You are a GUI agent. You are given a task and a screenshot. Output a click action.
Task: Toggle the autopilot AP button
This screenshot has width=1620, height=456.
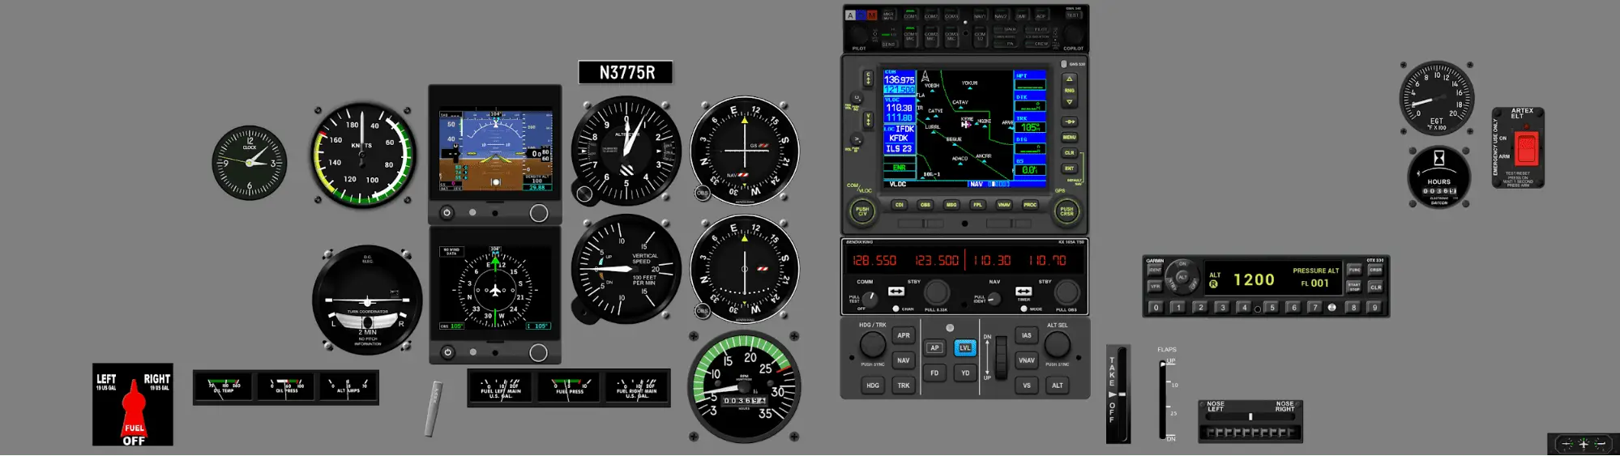[934, 347]
